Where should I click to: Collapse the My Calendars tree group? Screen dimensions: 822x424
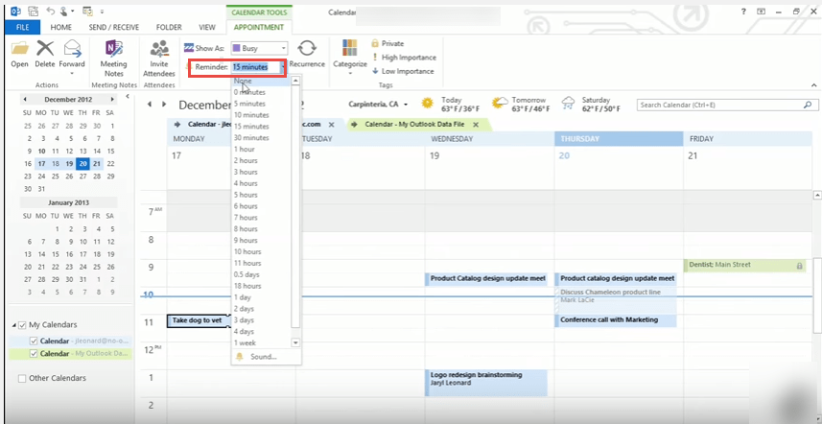pos(13,325)
